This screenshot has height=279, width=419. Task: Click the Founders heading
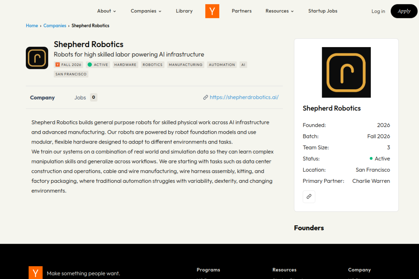click(309, 228)
